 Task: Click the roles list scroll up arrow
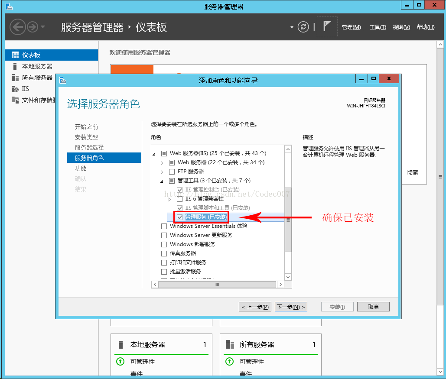[288, 149]
